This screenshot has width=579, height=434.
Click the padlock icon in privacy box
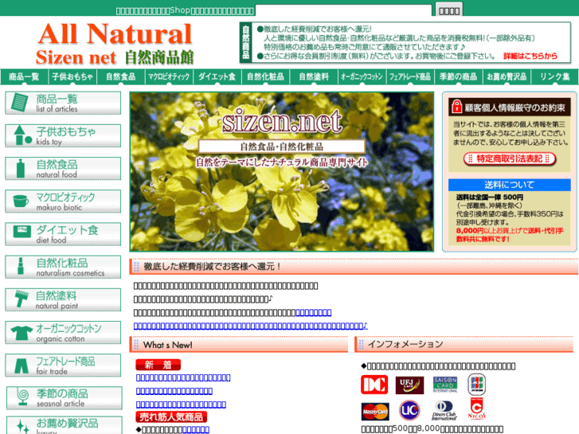coord(457,107)
